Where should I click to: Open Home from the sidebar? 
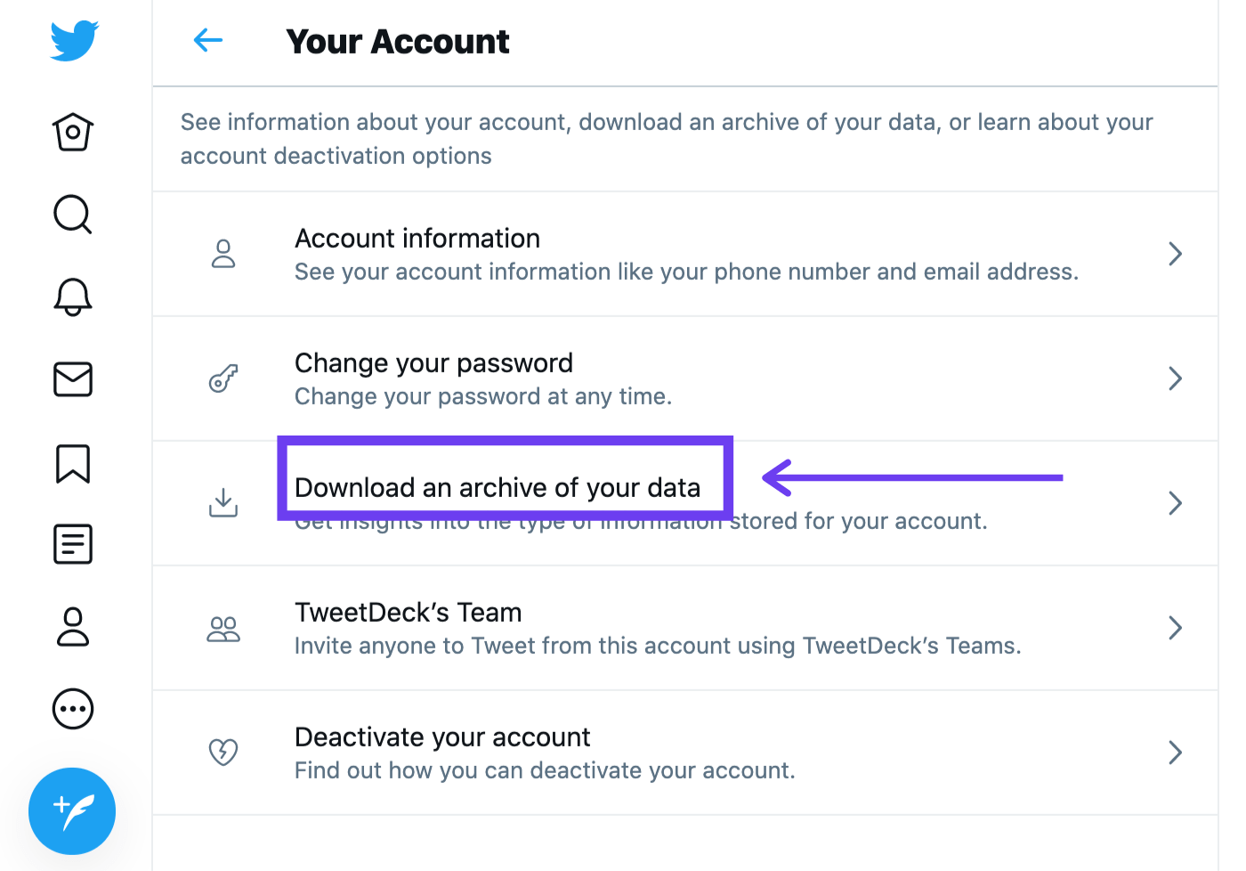pyautogui.click(x=72, y=132)
